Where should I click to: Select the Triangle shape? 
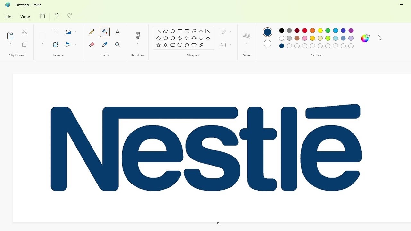(201, 31)
